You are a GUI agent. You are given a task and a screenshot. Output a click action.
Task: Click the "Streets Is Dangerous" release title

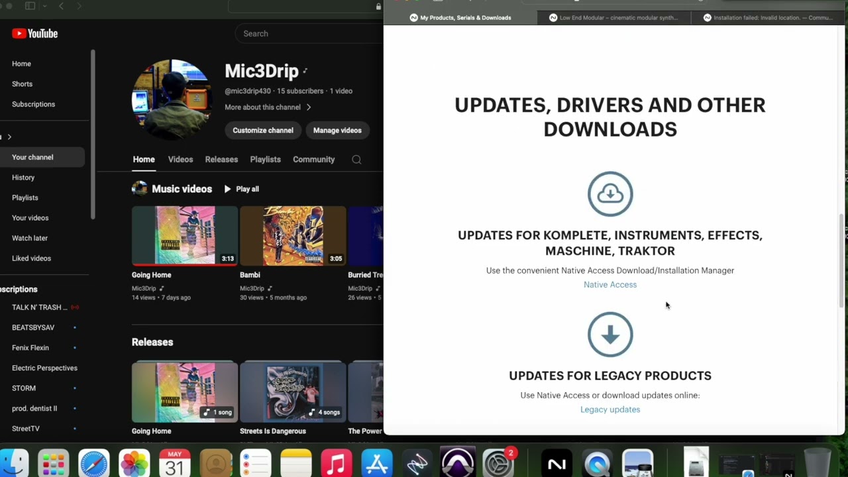click(273, 431)
